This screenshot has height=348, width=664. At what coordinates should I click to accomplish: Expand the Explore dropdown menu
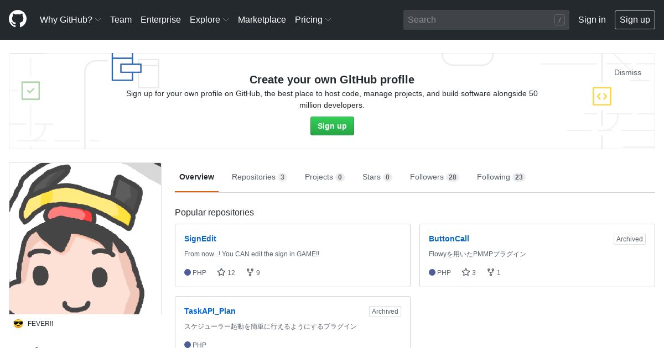pyautogui.click(x=209, y=19)
